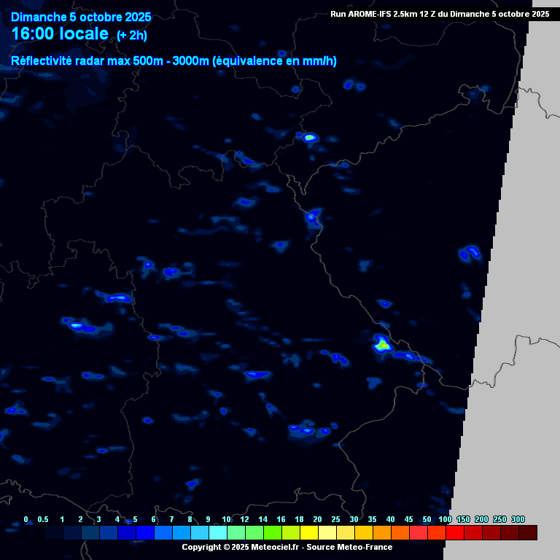Pick the pure blue legend swatch near 5

coord(145,533)
